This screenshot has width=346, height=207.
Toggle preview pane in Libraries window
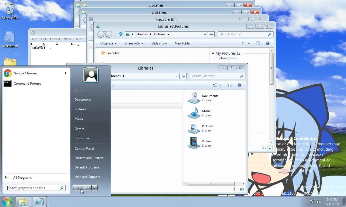(230, 85)
